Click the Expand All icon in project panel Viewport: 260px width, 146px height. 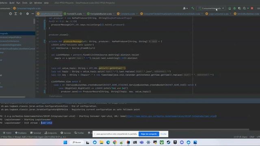15,14
